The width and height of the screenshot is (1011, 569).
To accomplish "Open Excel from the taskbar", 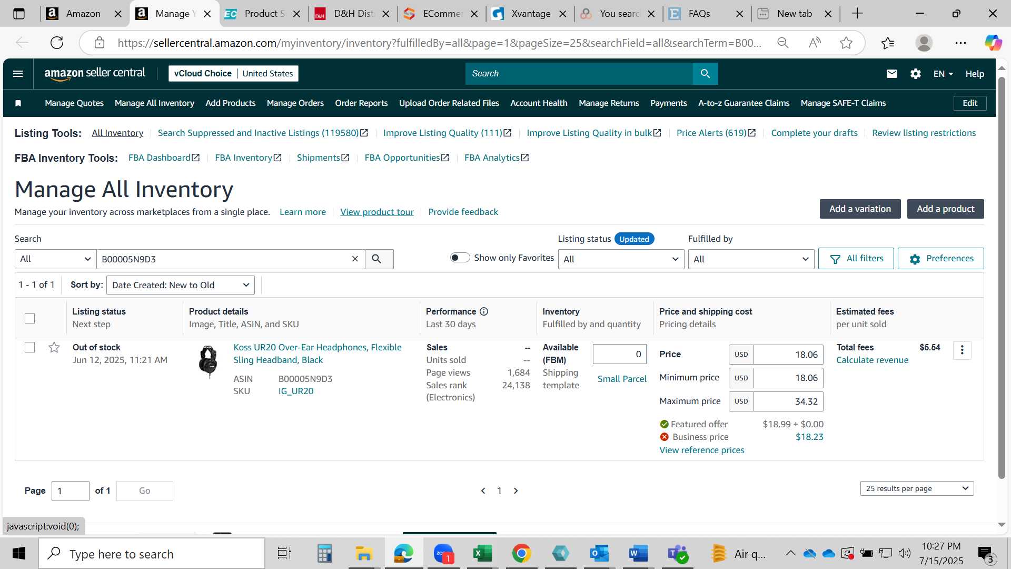I will (482, 554).
